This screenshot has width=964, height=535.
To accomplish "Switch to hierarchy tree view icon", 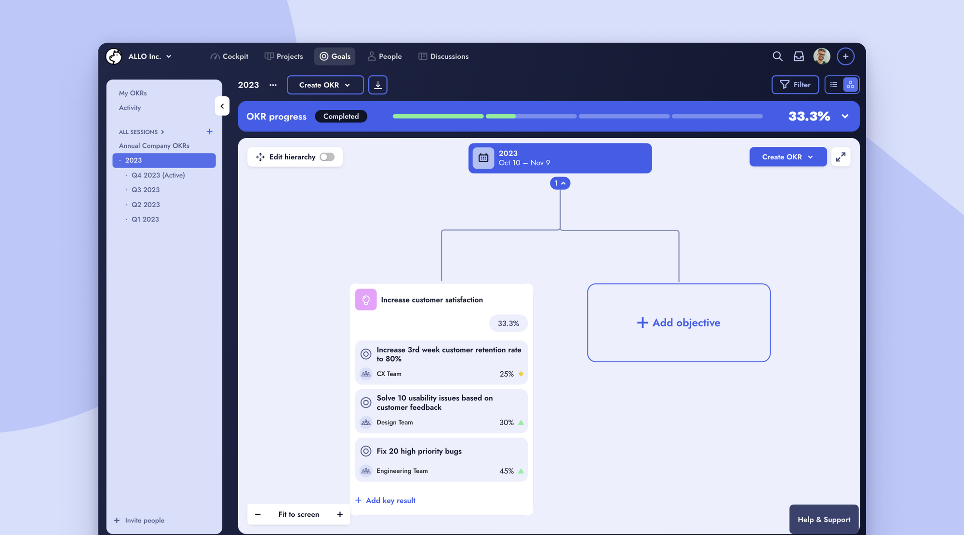I will pyautogui.click(x=850, y=85).
